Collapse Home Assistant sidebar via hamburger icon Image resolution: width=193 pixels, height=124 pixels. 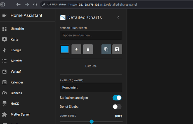[x=4, y=16]
